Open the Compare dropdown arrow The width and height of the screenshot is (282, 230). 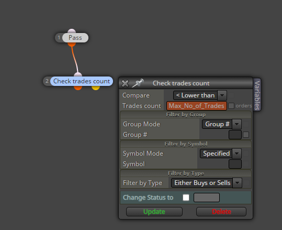click(222, 95)
